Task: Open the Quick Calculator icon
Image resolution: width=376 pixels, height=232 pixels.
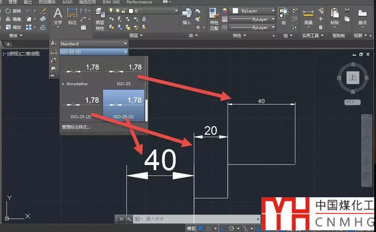Action: coord(321,27)
